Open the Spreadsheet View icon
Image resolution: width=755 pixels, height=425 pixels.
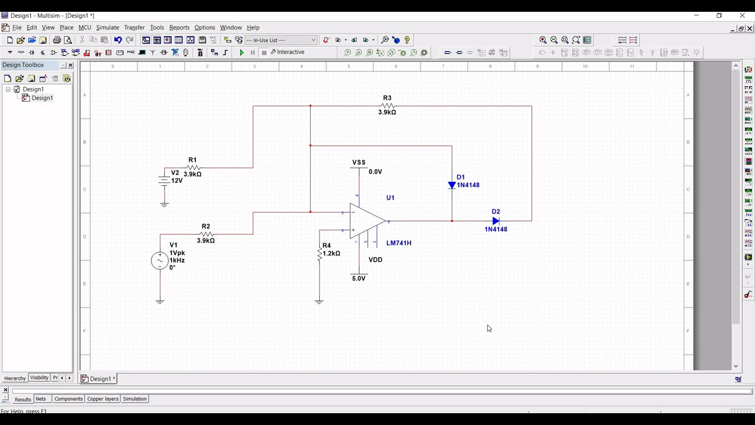pos(157,40)
